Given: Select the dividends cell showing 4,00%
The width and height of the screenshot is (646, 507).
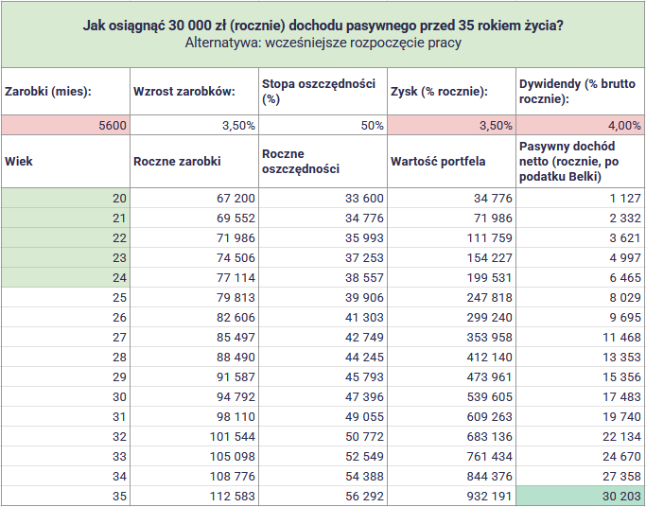Looking at the screenshot, I should pyautogui.click(x=580, y=125).
